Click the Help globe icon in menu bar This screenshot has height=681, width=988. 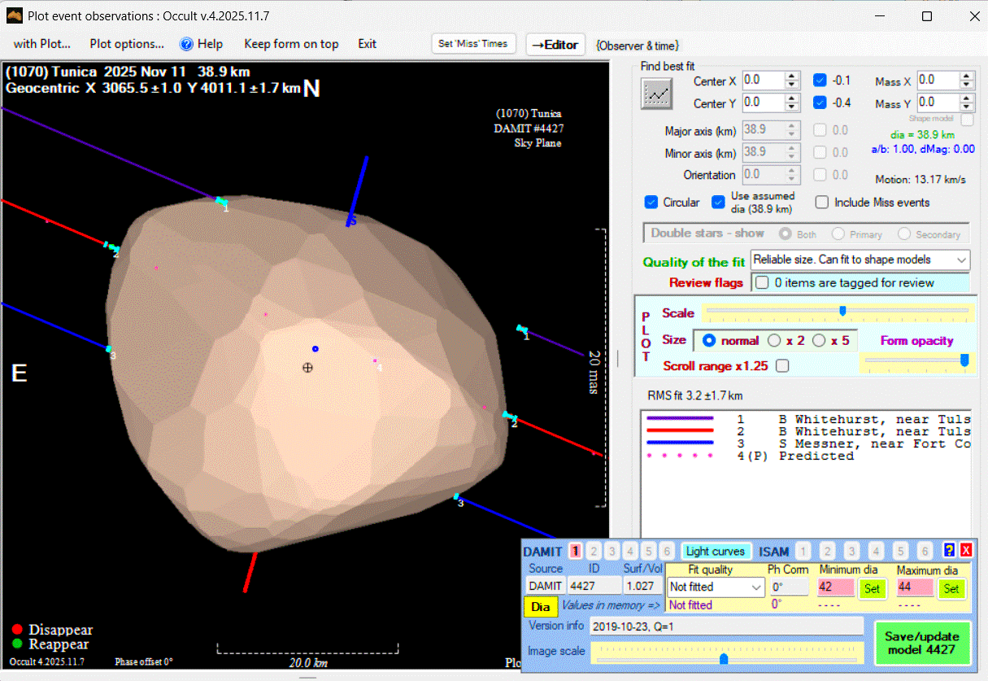pos(186,44)
